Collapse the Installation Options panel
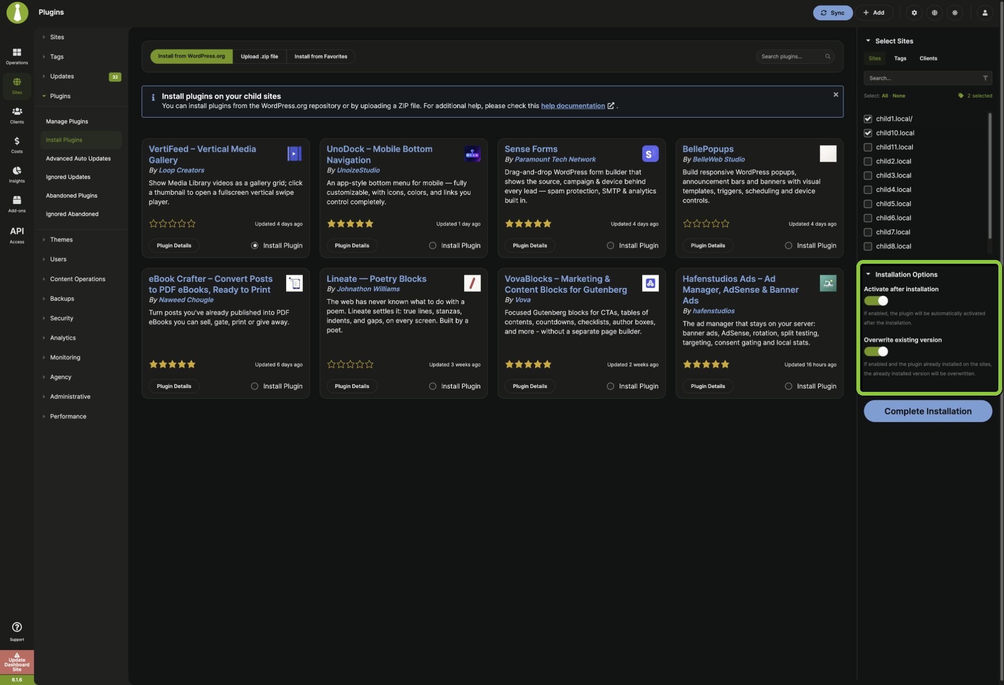The height and width of the screenshot is (685, 1004). 868,274
